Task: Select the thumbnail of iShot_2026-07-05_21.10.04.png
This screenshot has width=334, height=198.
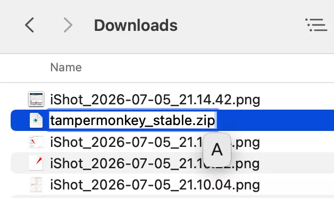Action: 36,184
